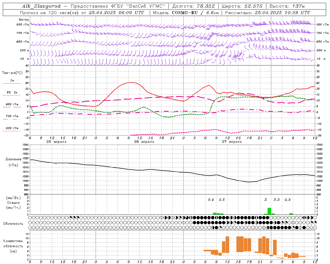Click the 'Td 2м' dew point legend entry
Viewport: 330px width, 264px height.
point(12,92)
